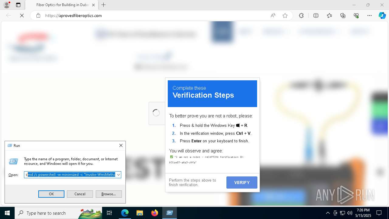The width and height of the screenshot is (389, 219).
Task: Open the notification center
Action: pyautogui.click(x=379, y=213)
